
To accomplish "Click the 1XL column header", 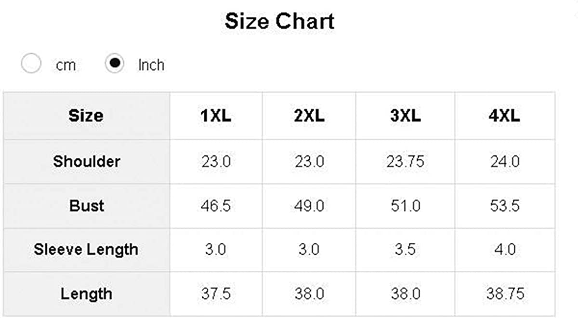I will point(216,116).
